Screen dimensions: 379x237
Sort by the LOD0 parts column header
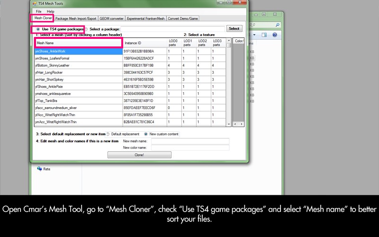[x=174, y=43]
